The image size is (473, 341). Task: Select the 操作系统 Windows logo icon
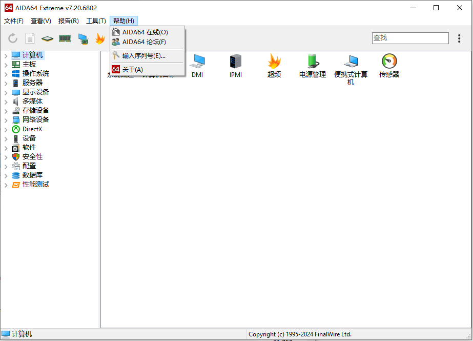pyautogui.click(x=16, y=74)
